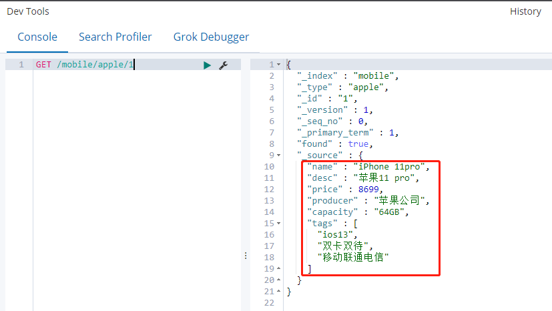Collapse the tags array fold arrow on line 15
This screenshot has height=311, width=552.
tap(278, 224)
